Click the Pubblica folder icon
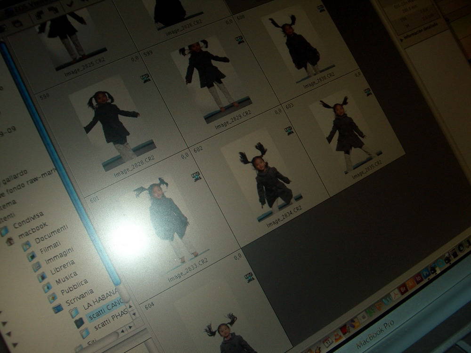 52,298
